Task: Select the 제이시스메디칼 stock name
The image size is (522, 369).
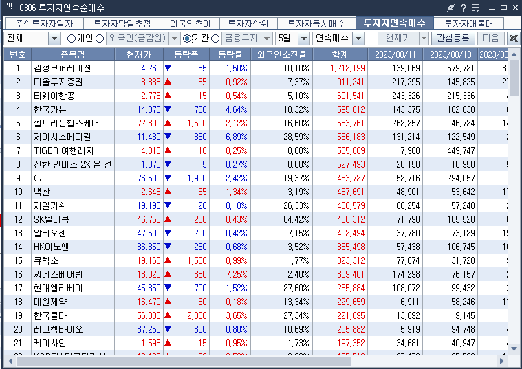Action: coord(63,137)
